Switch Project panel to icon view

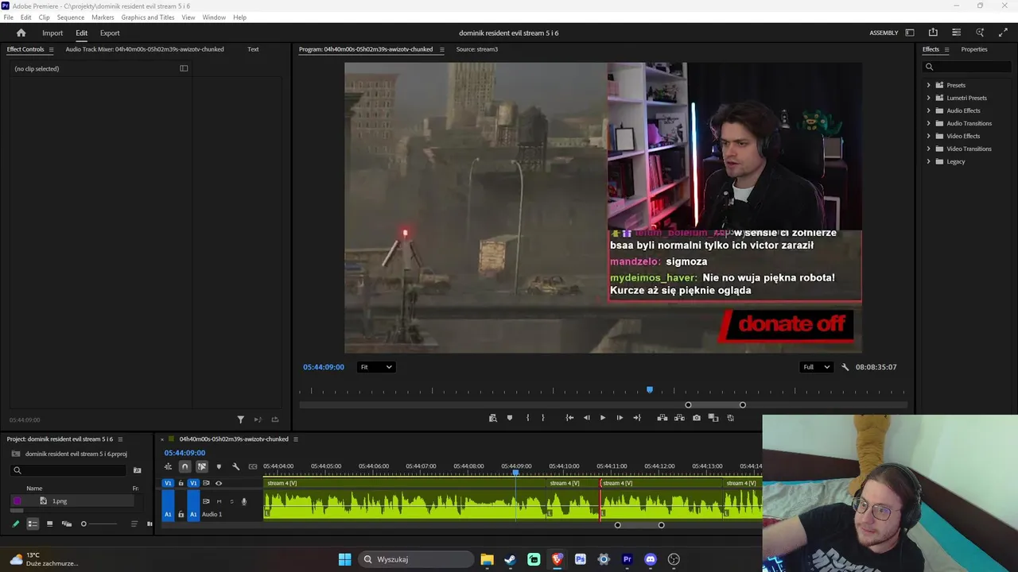point(49,524)
